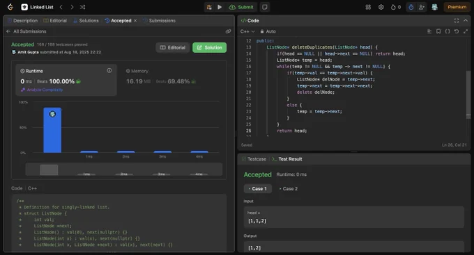
Task: Click the chart range slider handle
Action: (x=49, y=170)
